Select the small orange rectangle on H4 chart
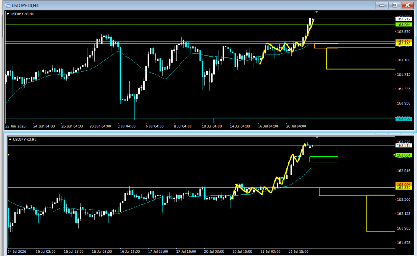The width and height of the screenshot is (417, 256). [x=326, y=46]
